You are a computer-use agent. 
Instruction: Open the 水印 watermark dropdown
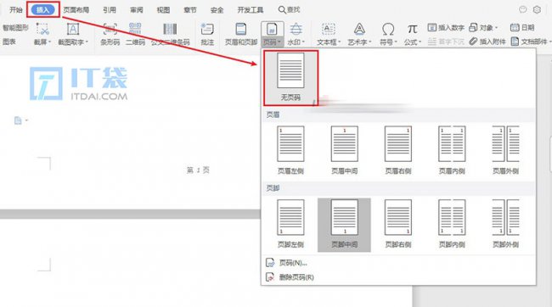tap(296, 34)
